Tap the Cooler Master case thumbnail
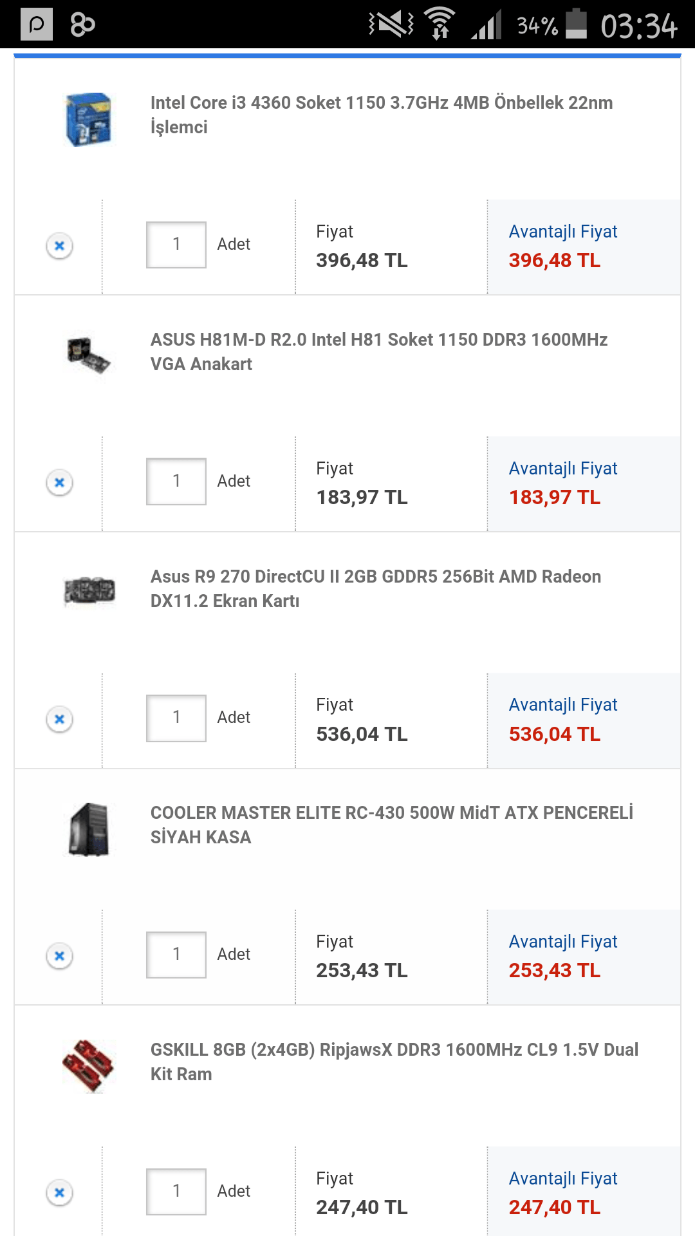Viewport: 695px width, 1236px height. 89,829
